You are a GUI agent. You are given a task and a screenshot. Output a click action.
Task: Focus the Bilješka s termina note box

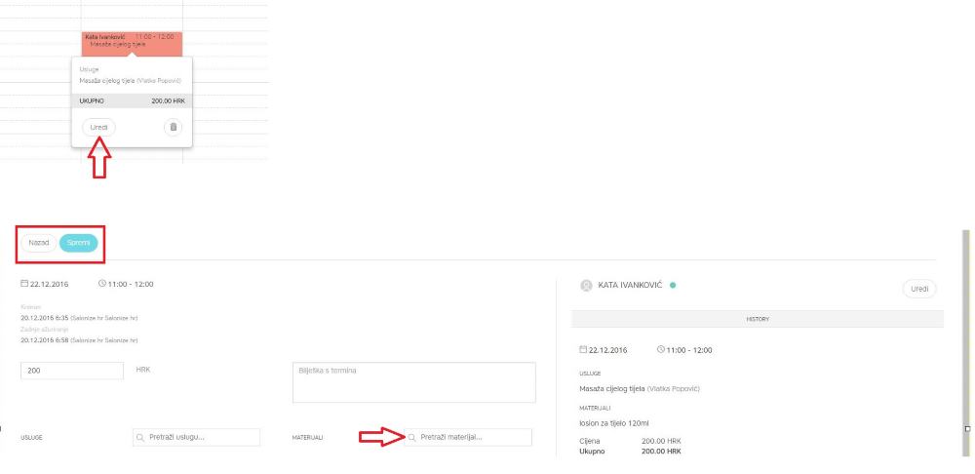(x=413, y=381)
